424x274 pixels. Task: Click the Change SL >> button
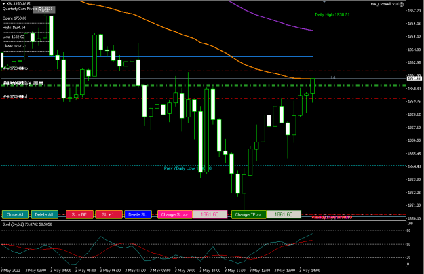[174, 214]
